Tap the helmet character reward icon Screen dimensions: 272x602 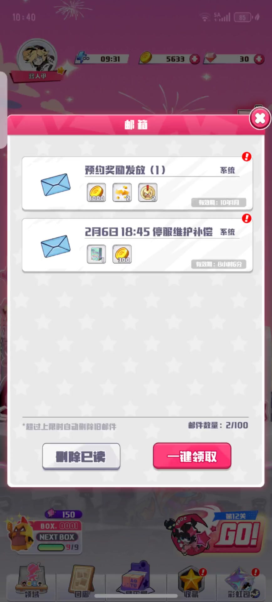[x=148, y=193]
